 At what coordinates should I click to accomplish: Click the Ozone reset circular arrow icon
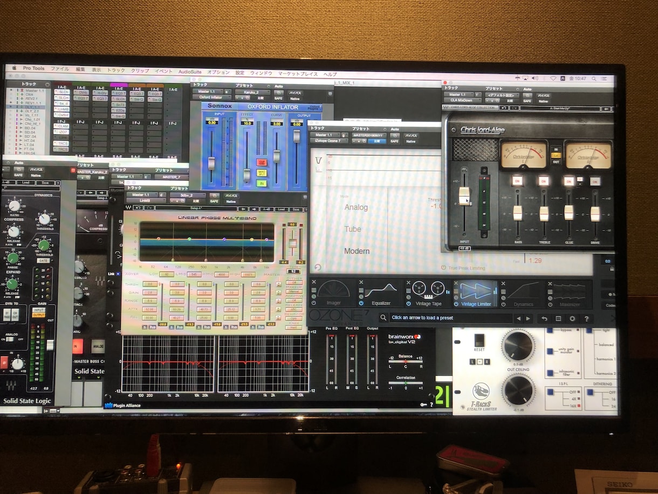click(x=318, y=267)
